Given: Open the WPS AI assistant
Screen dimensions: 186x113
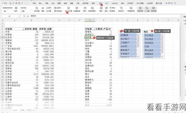Looking at the screenshot, I should (169, 3).
